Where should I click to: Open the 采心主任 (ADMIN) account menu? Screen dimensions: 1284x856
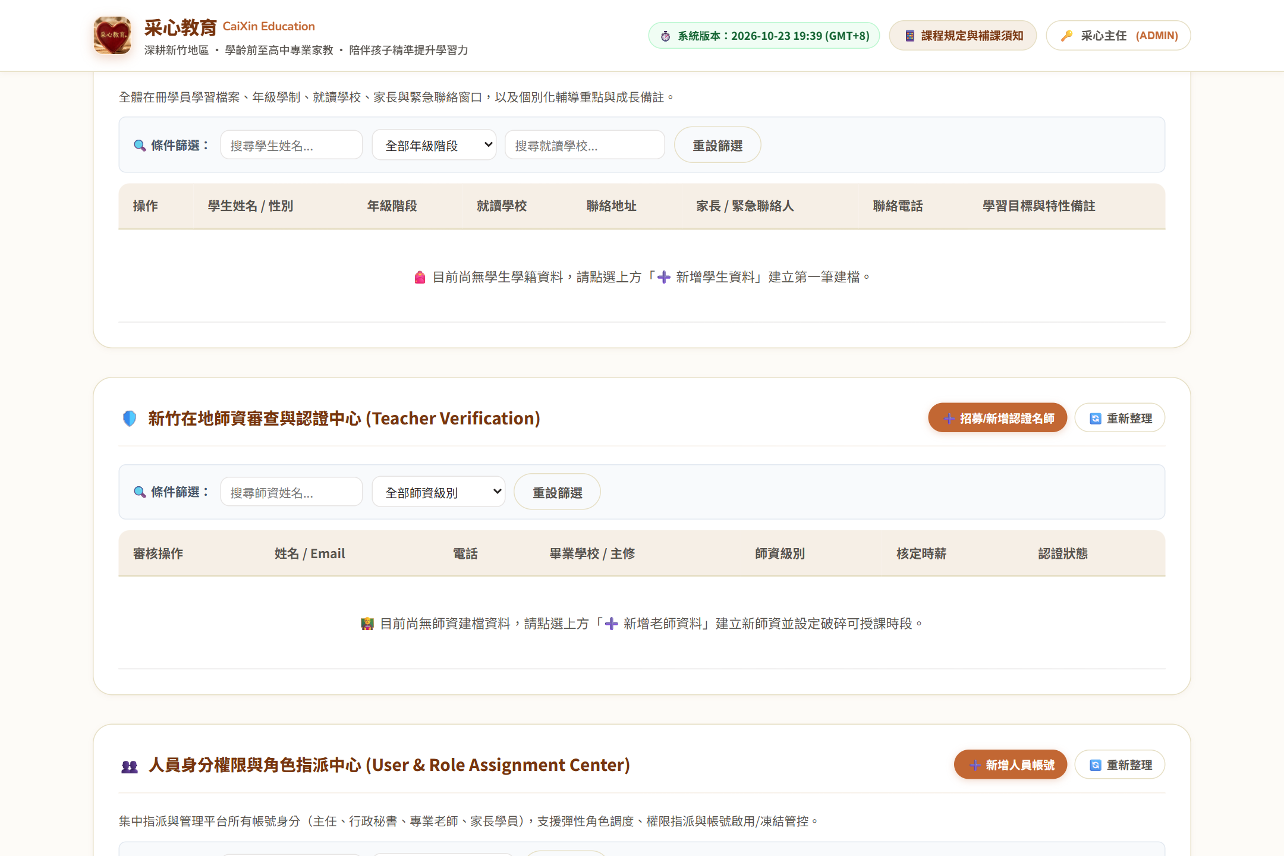point(1118,36)
